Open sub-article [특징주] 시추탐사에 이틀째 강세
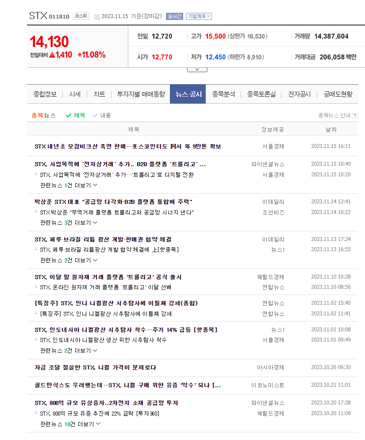The height and width of the screenshot is (440, 365). coord(106,313)
